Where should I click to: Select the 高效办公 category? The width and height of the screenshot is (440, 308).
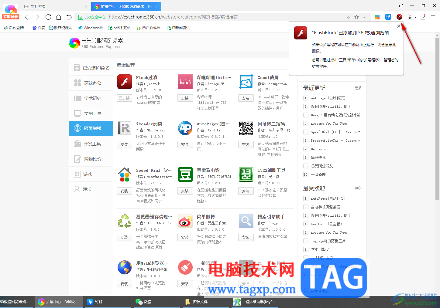click(x=91, y=83)
